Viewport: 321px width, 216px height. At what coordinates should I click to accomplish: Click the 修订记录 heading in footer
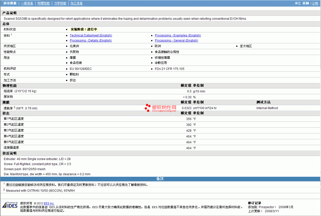coord(254,203)
